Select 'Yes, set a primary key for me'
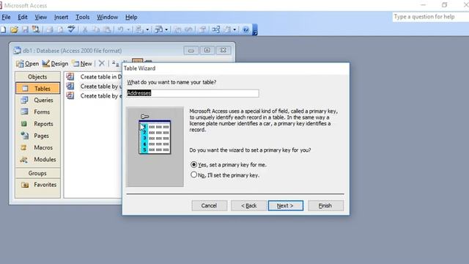Image resolution: width=469 pixels, height=264 pixels. (228, 164)
